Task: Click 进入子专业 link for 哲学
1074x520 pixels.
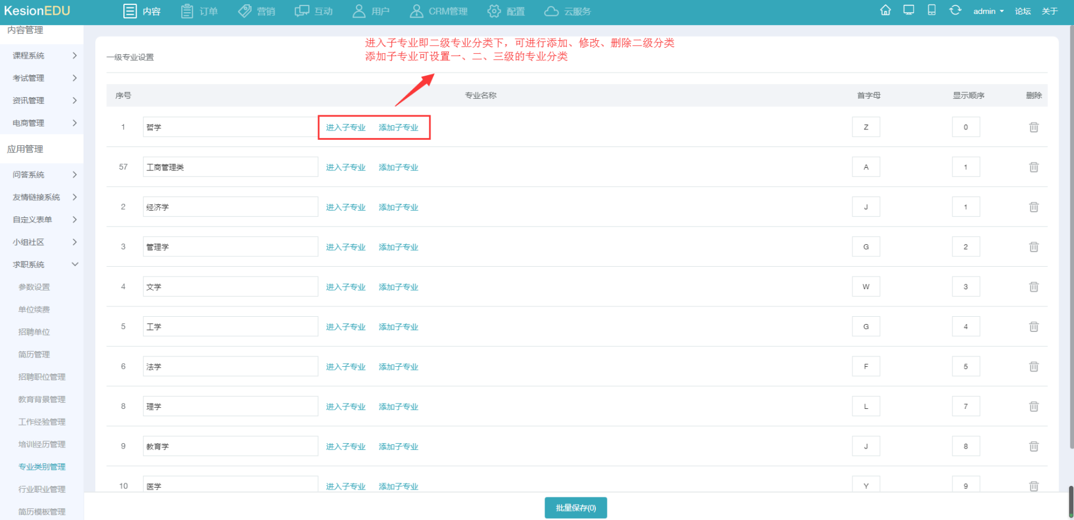Action: pos(346,128)
